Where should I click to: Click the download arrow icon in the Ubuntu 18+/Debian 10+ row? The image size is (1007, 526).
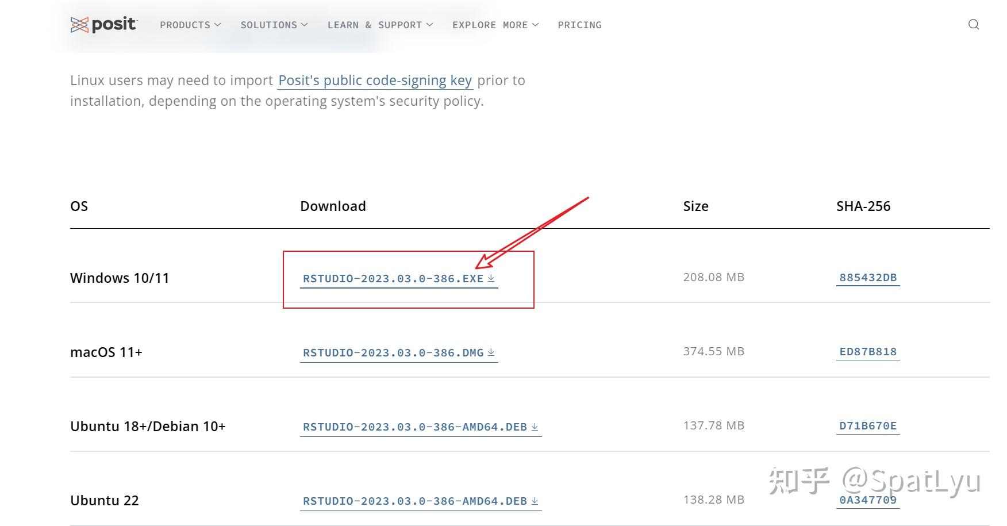[535, 427]
